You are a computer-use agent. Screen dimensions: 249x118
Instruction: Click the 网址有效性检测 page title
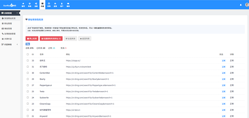(35, 20)
